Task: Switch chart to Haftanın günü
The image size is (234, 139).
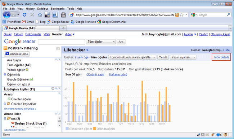Action: coord(118,74)
